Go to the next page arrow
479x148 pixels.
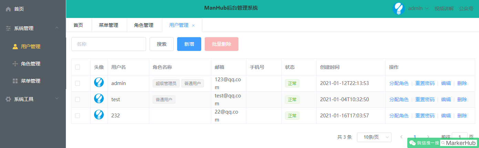[x=428, y=137]
